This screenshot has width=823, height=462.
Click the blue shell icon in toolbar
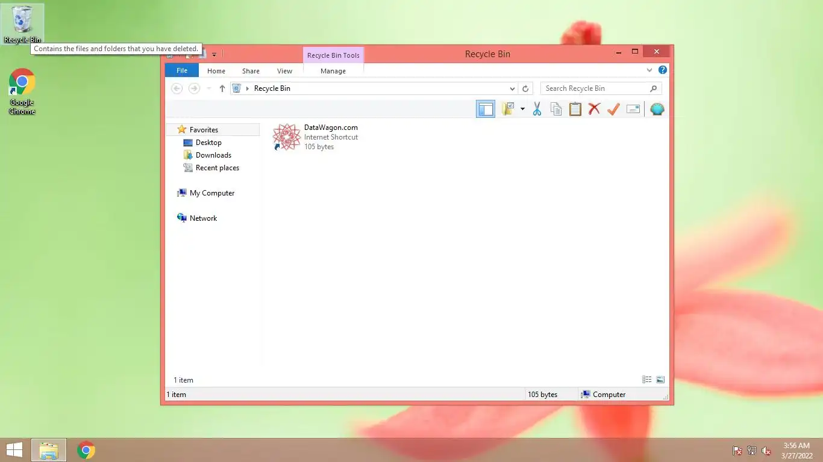(x=657, y=109)
